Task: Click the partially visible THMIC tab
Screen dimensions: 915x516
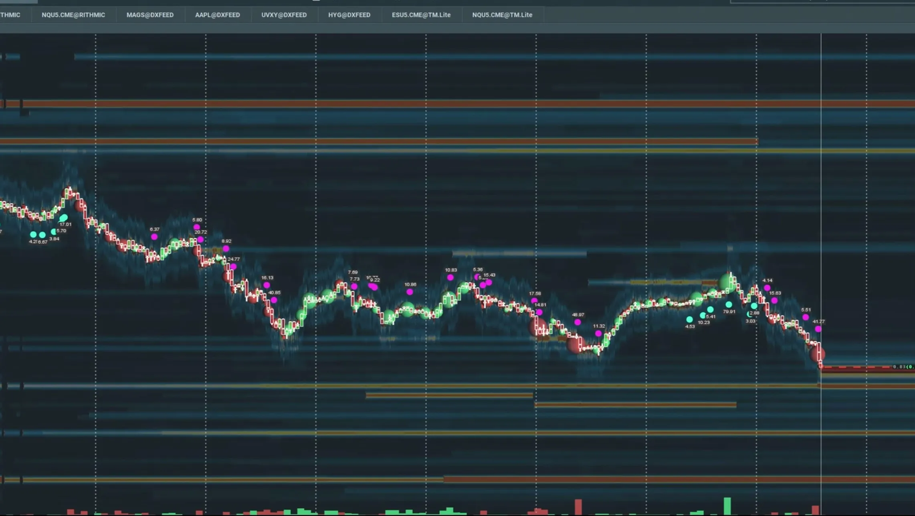Action: coord(10,15)
